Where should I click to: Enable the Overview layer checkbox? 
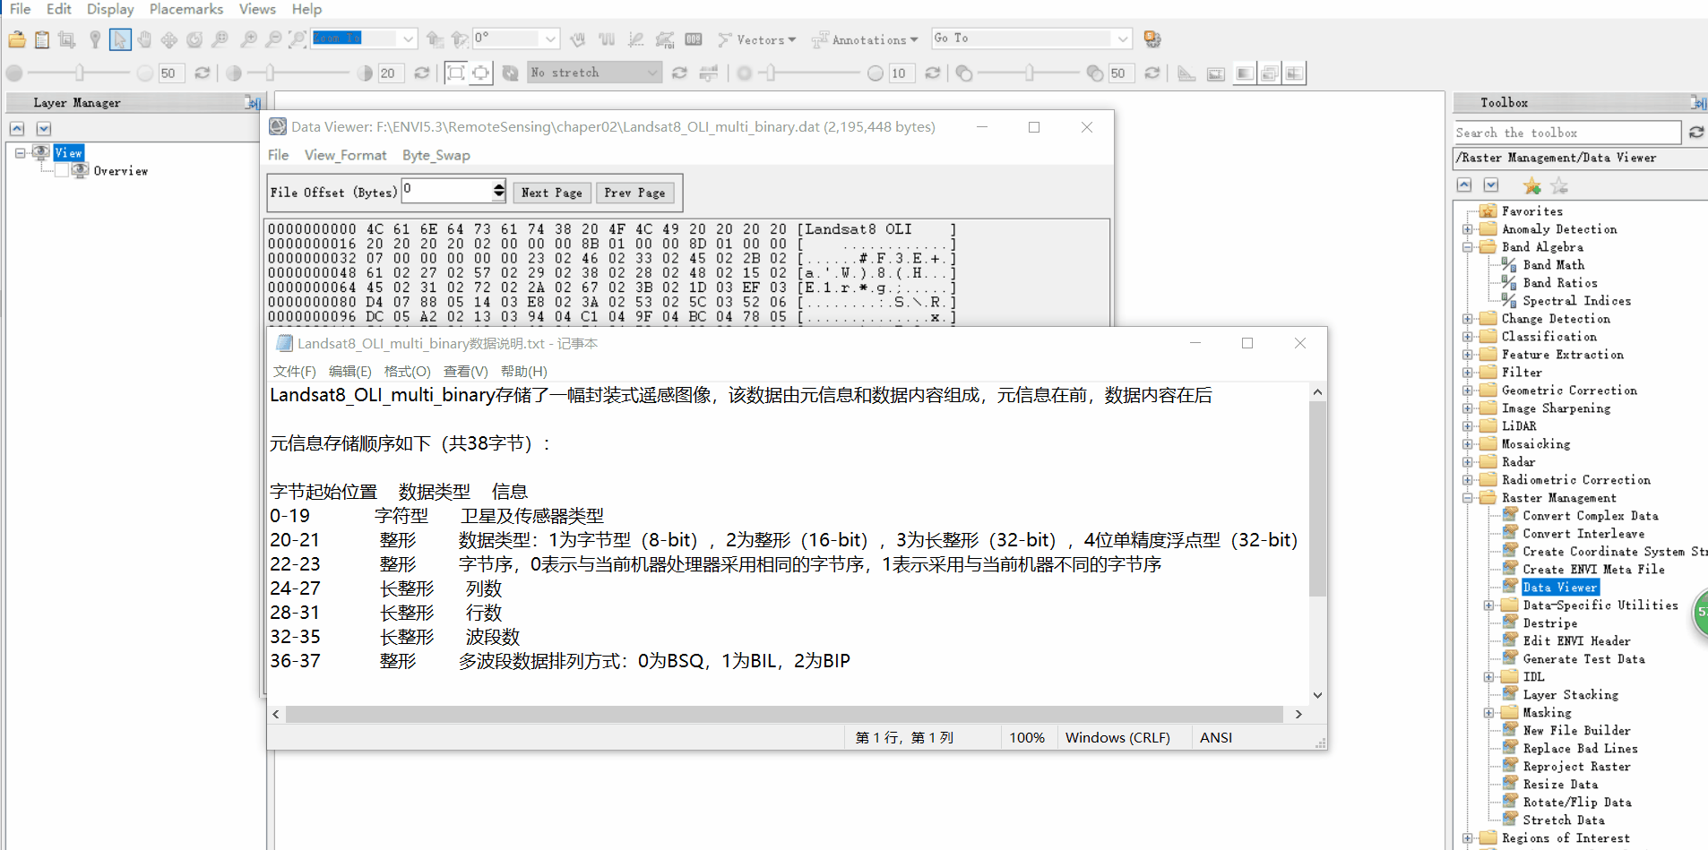[x=62, y=171]
